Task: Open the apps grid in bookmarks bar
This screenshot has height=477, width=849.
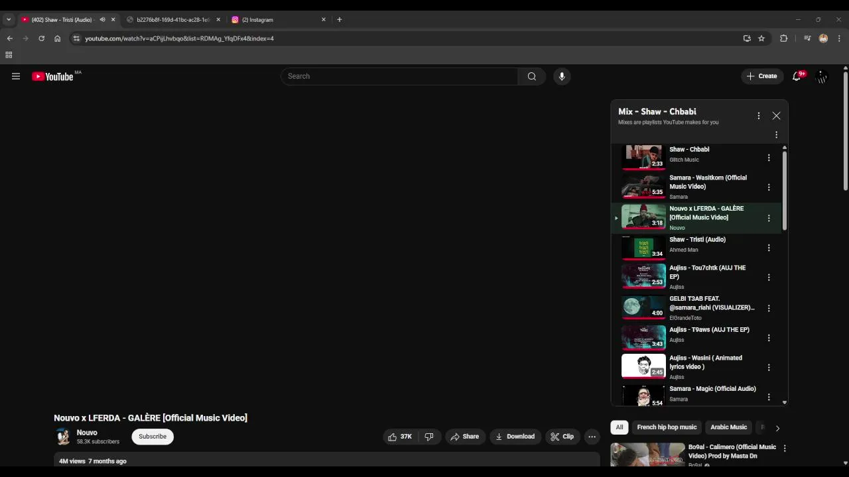Action: pyautogui.click(x=9, y=55)
